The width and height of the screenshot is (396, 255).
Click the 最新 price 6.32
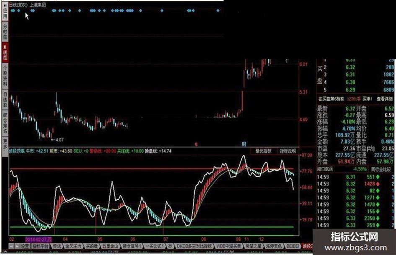[x=350, y=108]
